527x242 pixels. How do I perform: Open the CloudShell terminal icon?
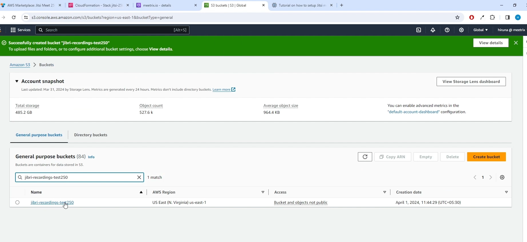coord(419,30)
